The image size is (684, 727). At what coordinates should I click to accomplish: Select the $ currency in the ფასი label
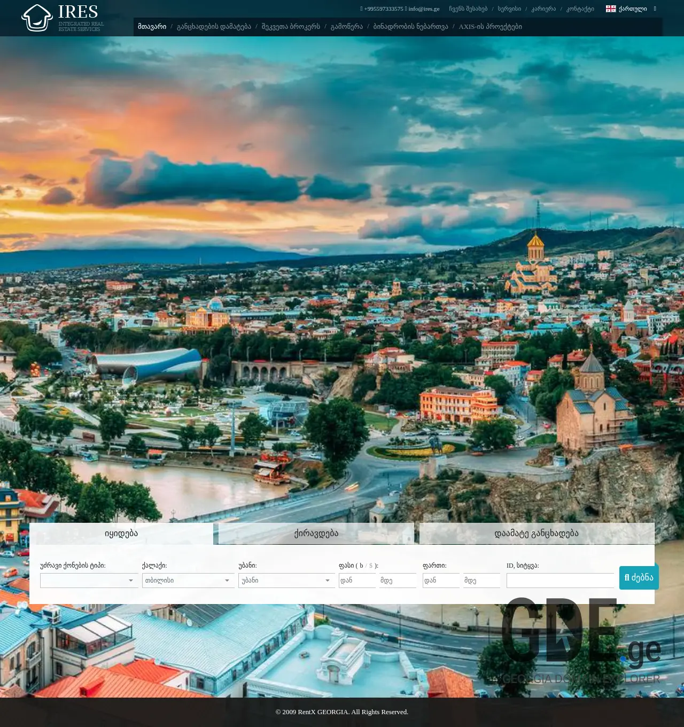pyautogui.click(x=370, y=565)
